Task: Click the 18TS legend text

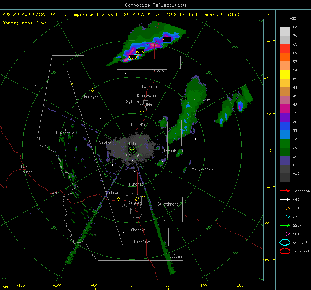Action: 297,234
